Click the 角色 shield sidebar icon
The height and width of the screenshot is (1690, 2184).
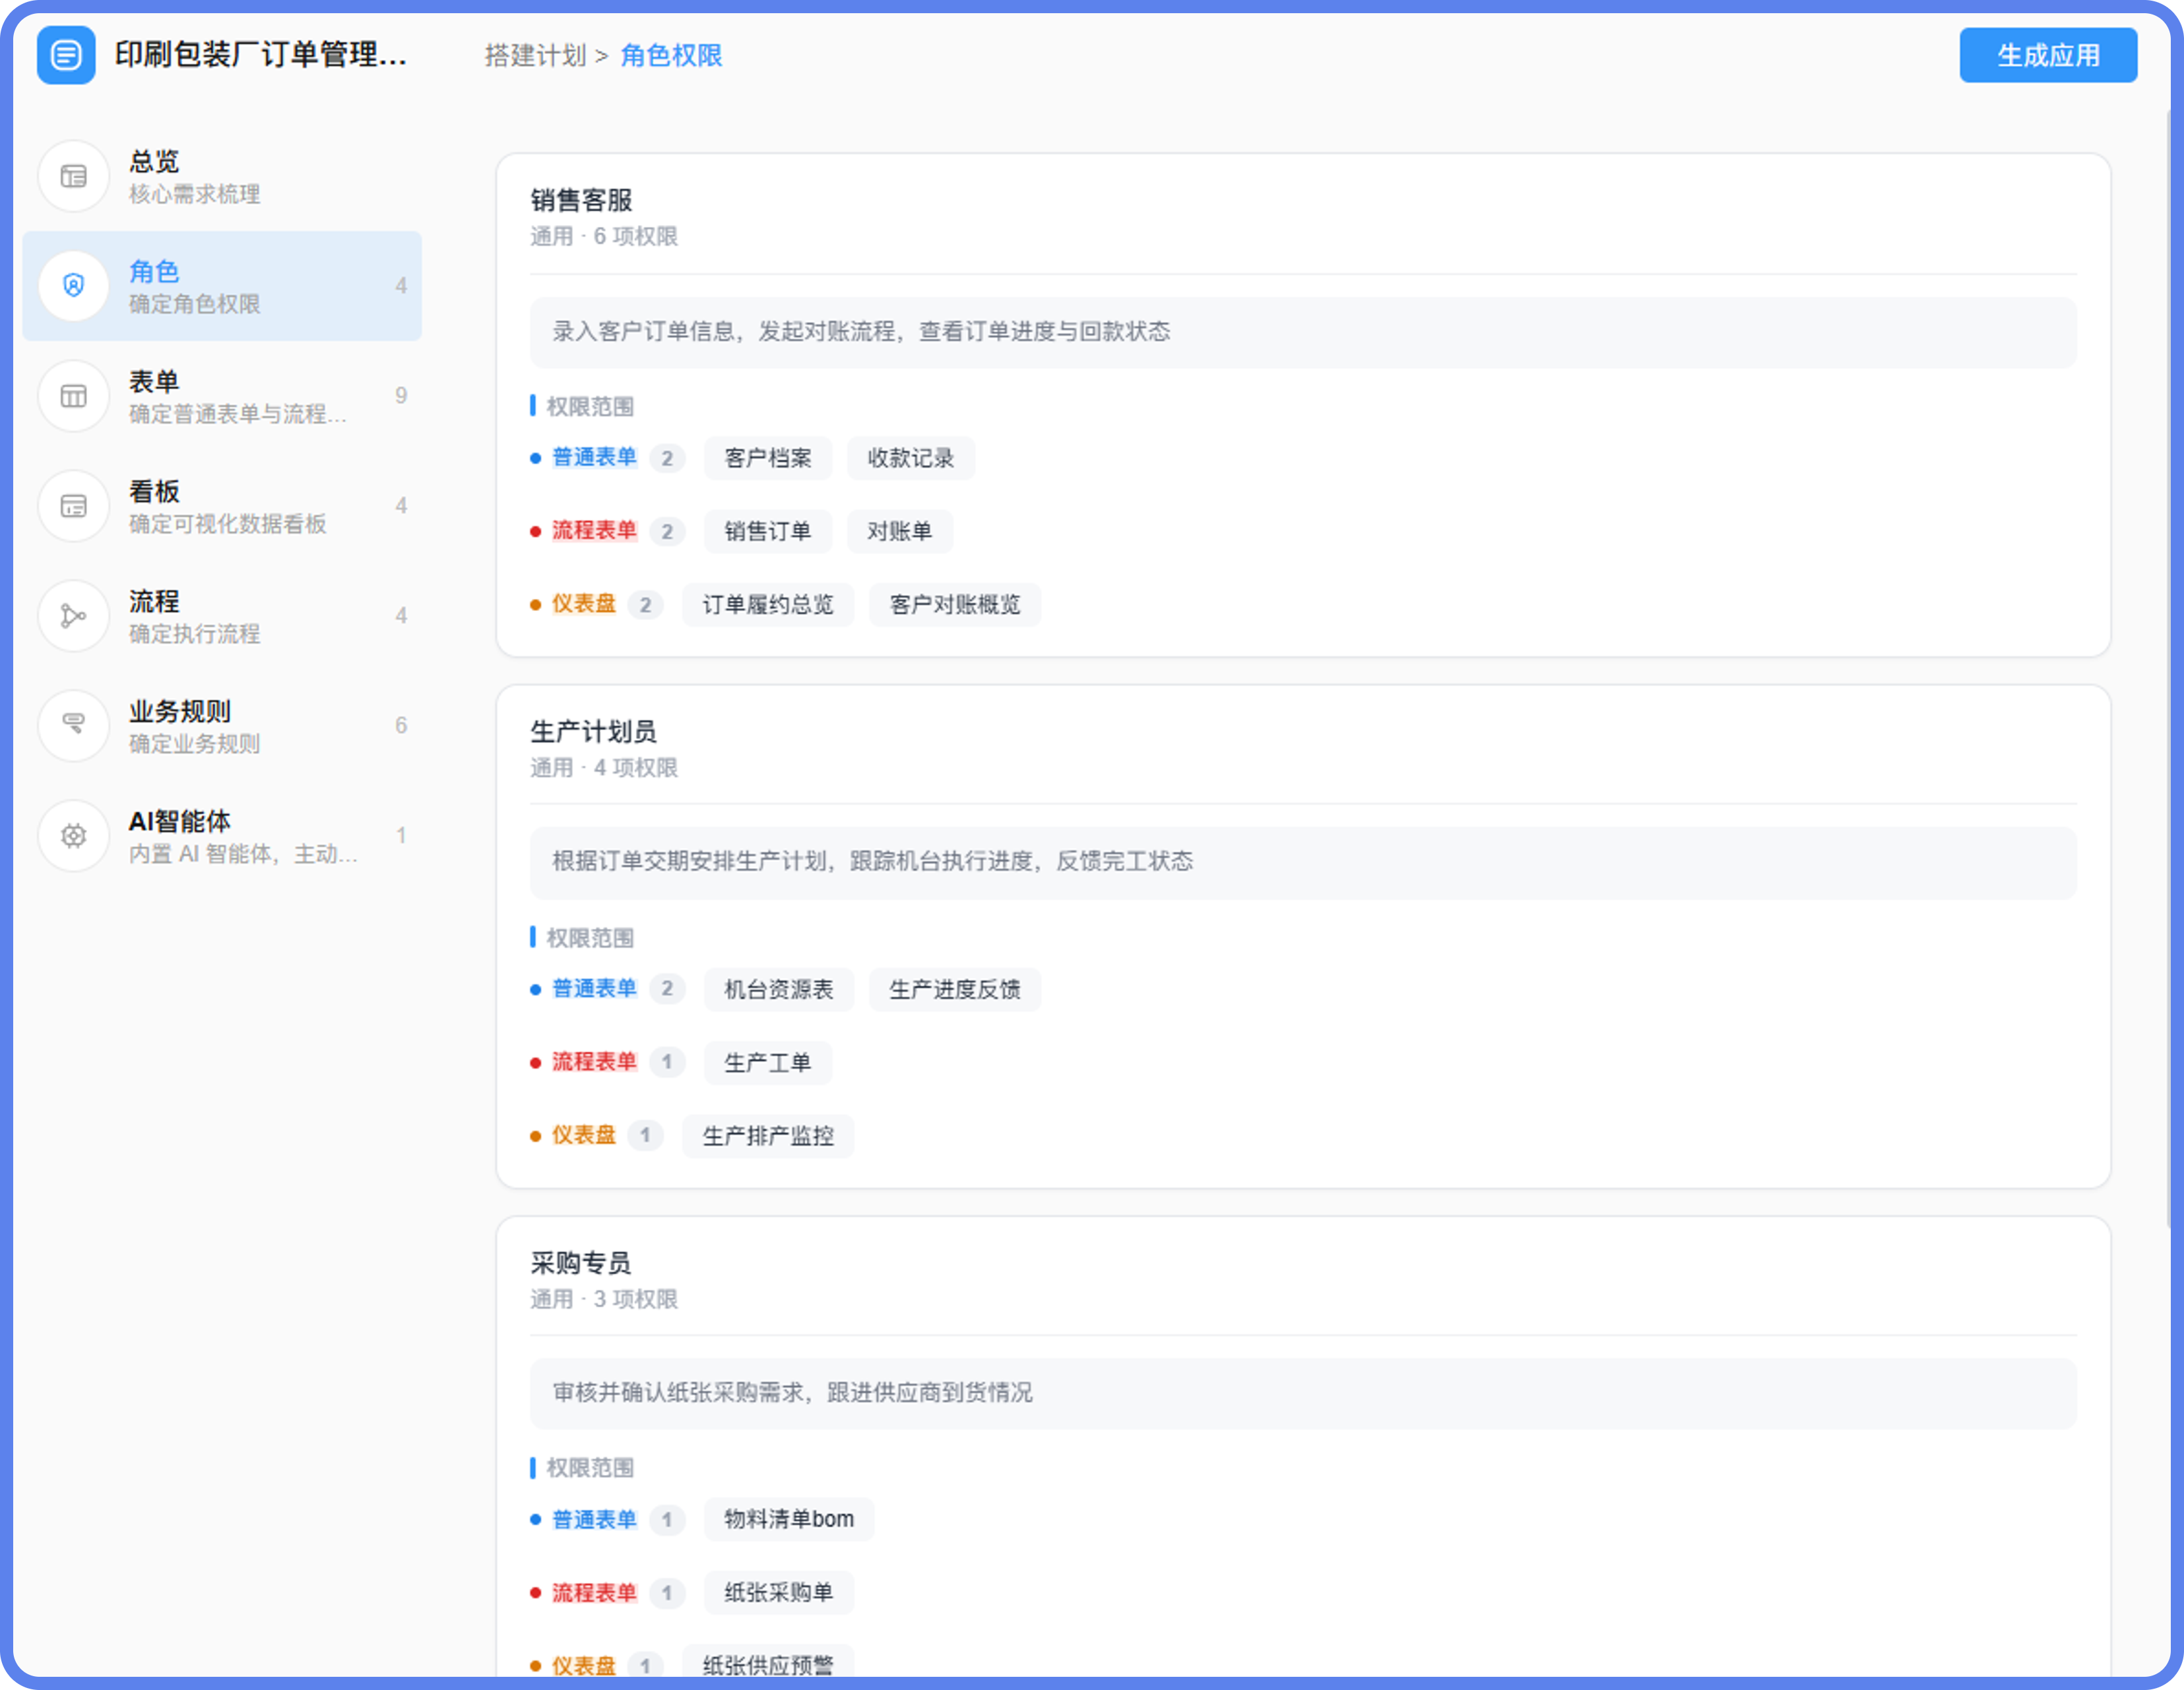(x=73, y=286)
